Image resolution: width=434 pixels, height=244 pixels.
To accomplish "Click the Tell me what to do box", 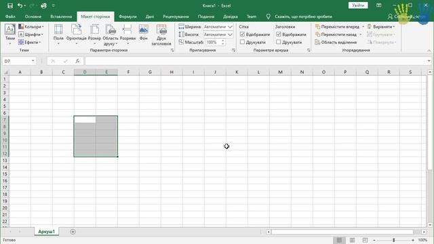I will [303, 16].
